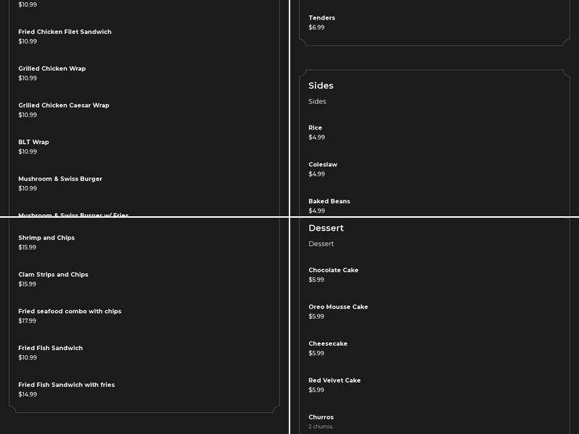Select the Fried Chicken Filet Sandwich item
Image resolution: width=579 pixels, height=434 pixels.
(65, 33)
